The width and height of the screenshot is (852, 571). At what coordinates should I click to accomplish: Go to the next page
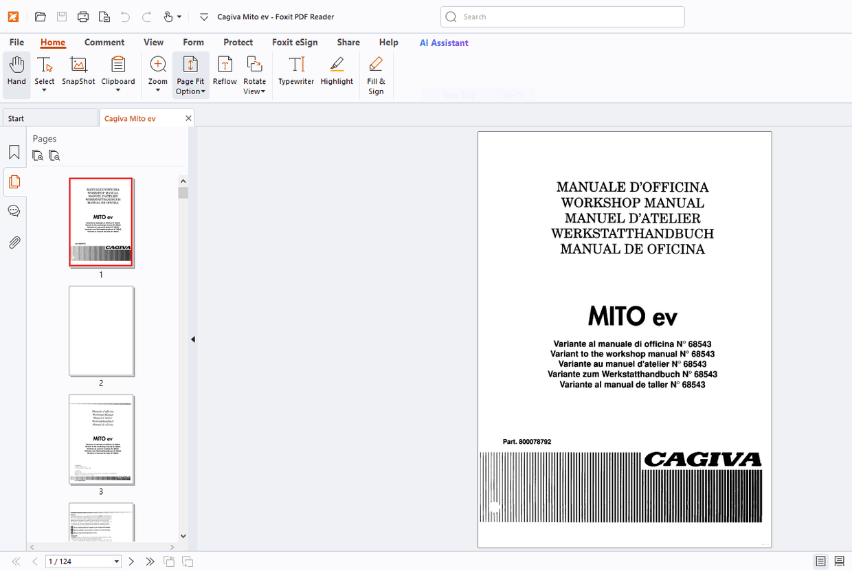point(131,561)
